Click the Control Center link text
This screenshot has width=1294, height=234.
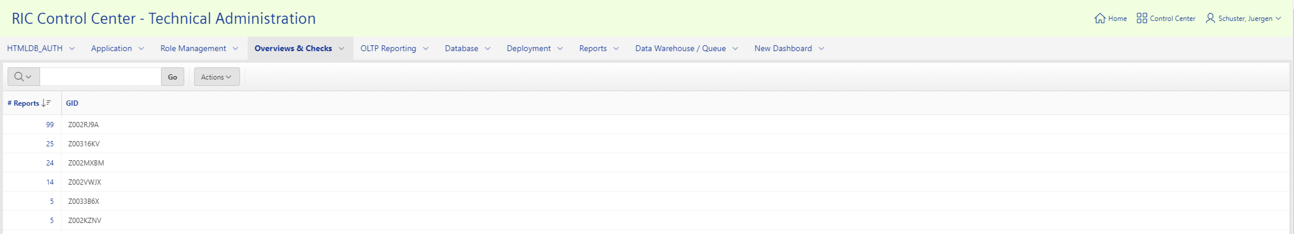tap(1173, 19)
